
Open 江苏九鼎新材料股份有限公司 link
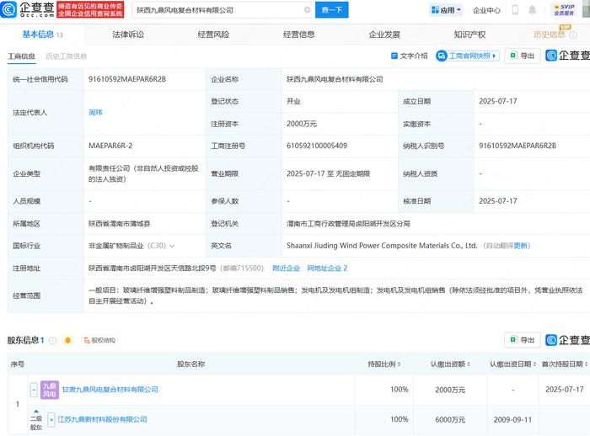[x=102, y=419]
